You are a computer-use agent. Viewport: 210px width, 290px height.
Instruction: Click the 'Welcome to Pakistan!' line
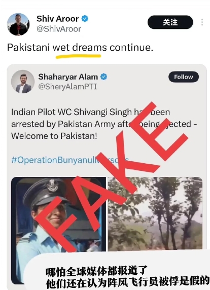[x=54, y=136]
